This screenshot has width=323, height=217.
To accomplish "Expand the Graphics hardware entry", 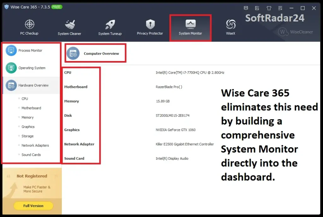I will tap(27, 127).
